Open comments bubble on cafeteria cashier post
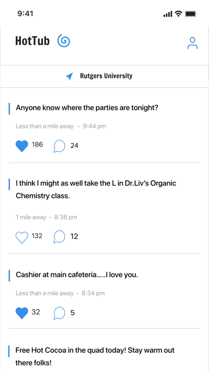Image resolution: width=209 pixels, height=371 pixels. 59,313
